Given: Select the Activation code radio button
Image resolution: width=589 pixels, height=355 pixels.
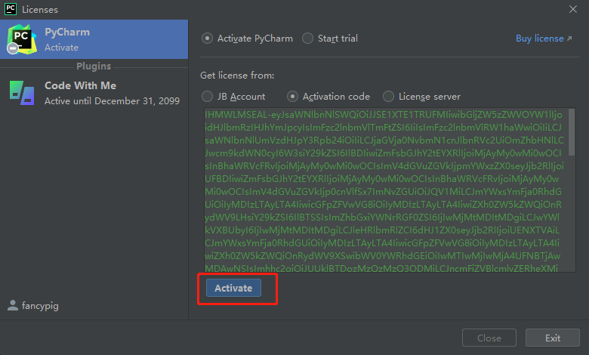Looking at the screenshot, I should click(x=293, y=97).
